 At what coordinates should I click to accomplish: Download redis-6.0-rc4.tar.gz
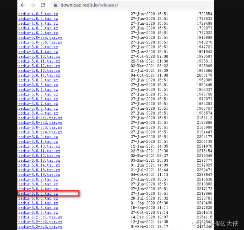[40, 132]
